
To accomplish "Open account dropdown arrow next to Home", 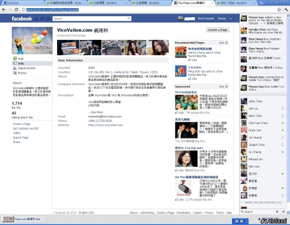I will click(x=231, y=19).
